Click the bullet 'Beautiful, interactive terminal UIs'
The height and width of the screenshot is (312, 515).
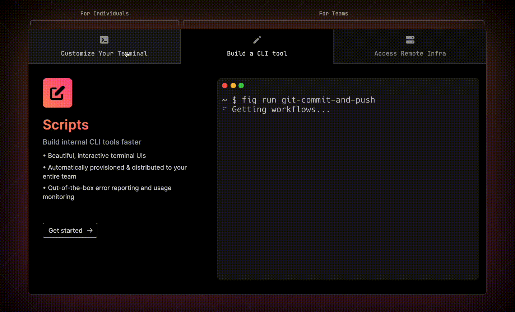94,156
